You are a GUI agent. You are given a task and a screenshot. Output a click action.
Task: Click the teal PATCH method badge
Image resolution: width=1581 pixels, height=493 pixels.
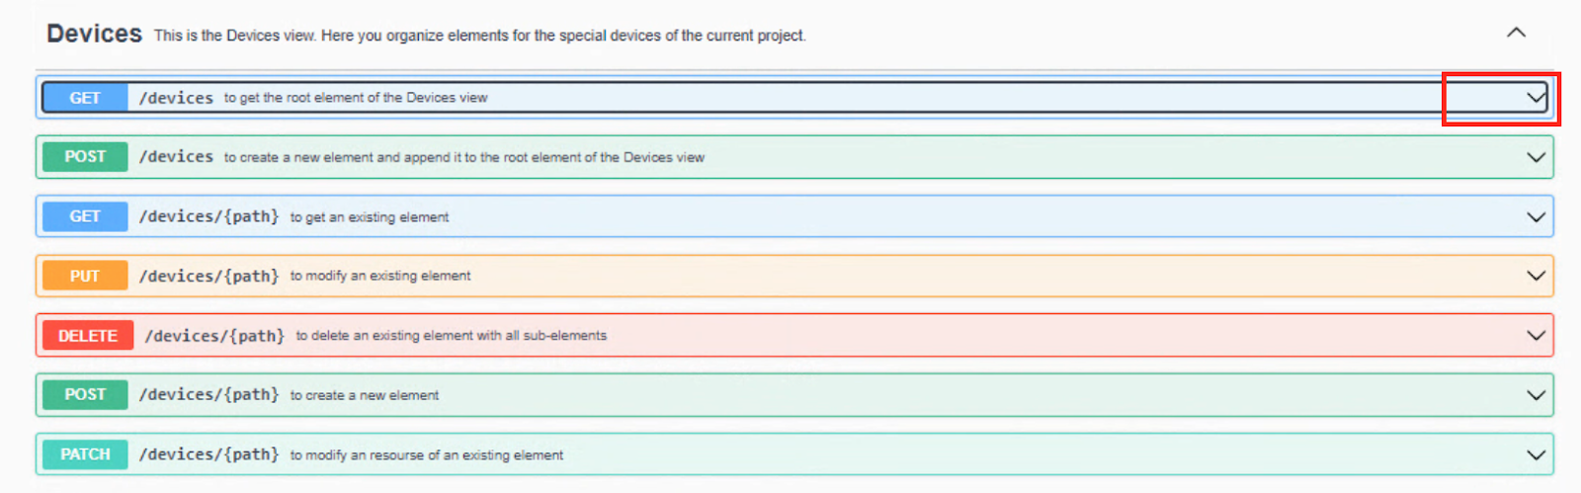click(85, 454)
